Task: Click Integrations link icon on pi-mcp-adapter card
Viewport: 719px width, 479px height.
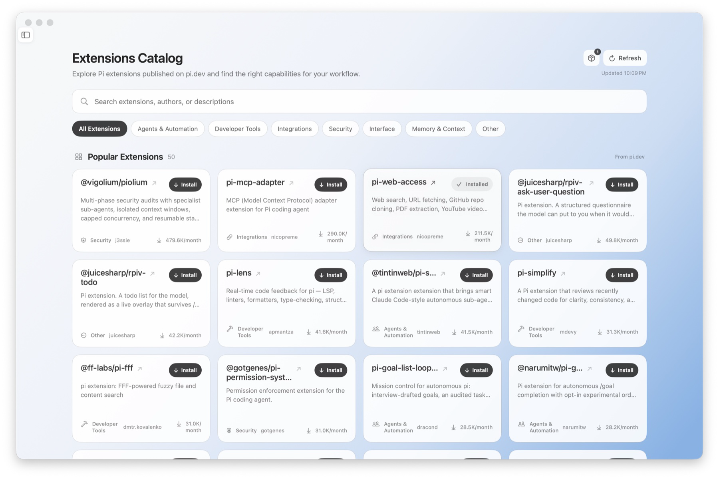Action: 229,237
